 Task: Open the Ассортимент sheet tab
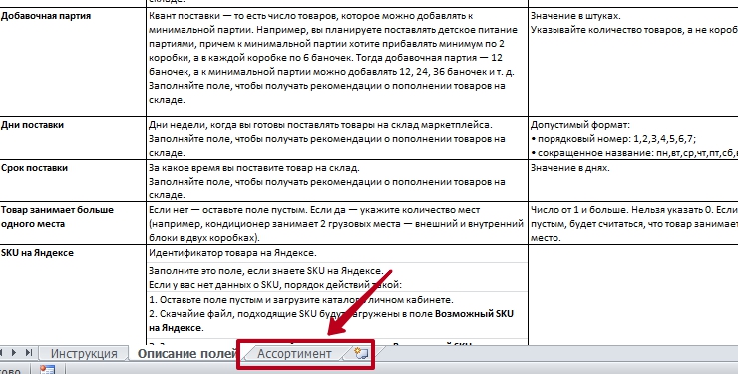[294, 354]
